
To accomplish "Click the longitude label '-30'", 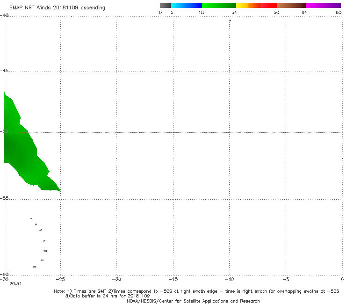I will pyautogui.click(x=4, y=279).
